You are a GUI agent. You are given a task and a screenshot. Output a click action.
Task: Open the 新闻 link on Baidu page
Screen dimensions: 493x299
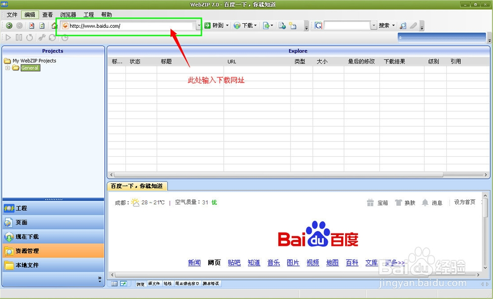point(194,262)
